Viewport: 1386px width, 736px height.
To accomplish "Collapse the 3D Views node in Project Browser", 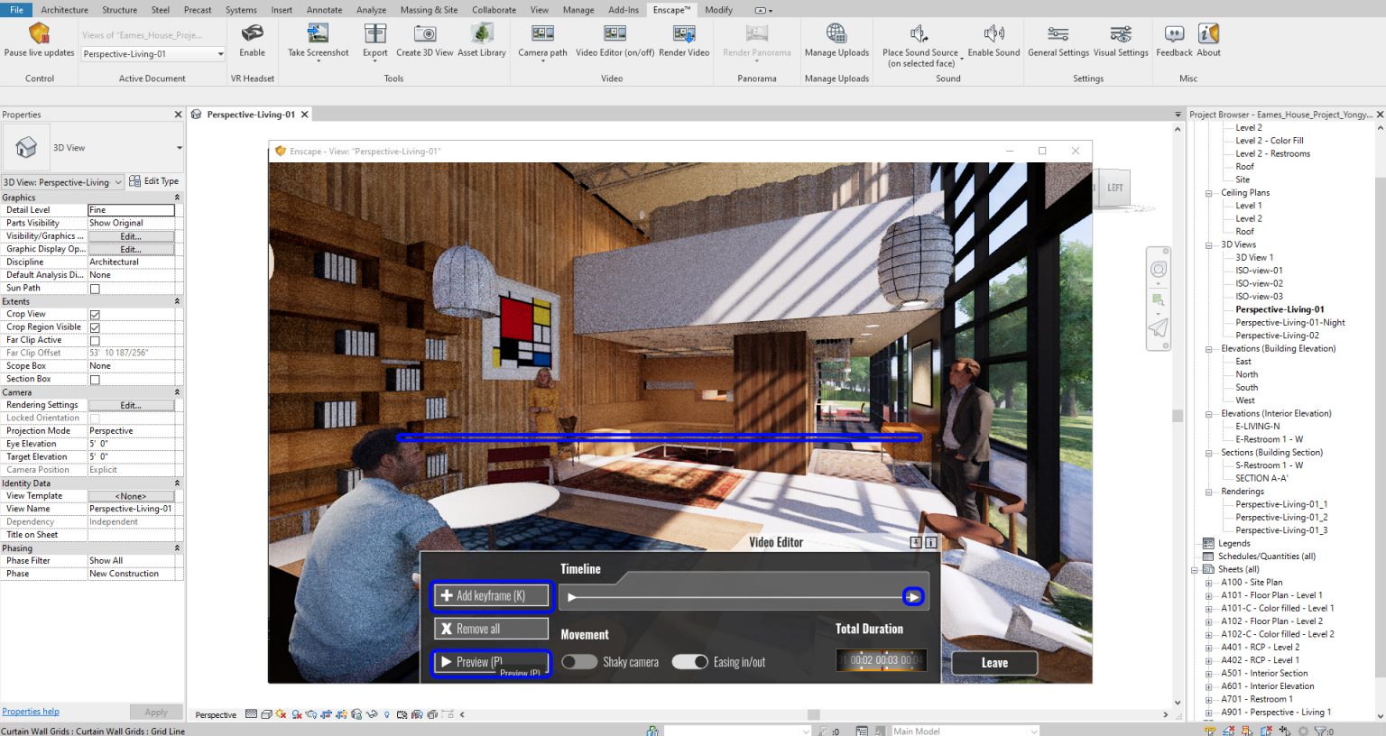I will pyautogui.click(x=1208, y=244).
